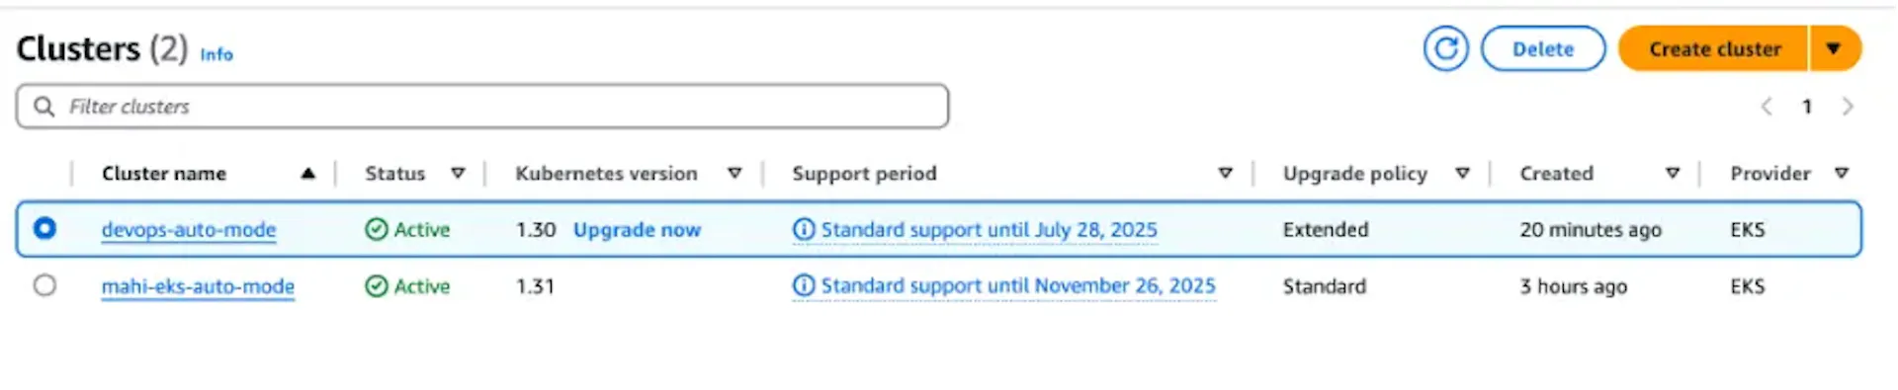Focus the Filter clusters search field
This screenshot has width=1898, height=390.
point(482,106)
